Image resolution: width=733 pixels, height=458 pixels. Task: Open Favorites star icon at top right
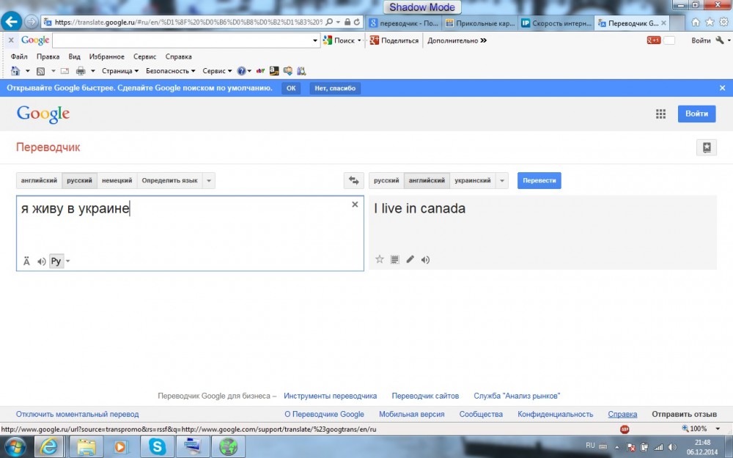(710, 22)
